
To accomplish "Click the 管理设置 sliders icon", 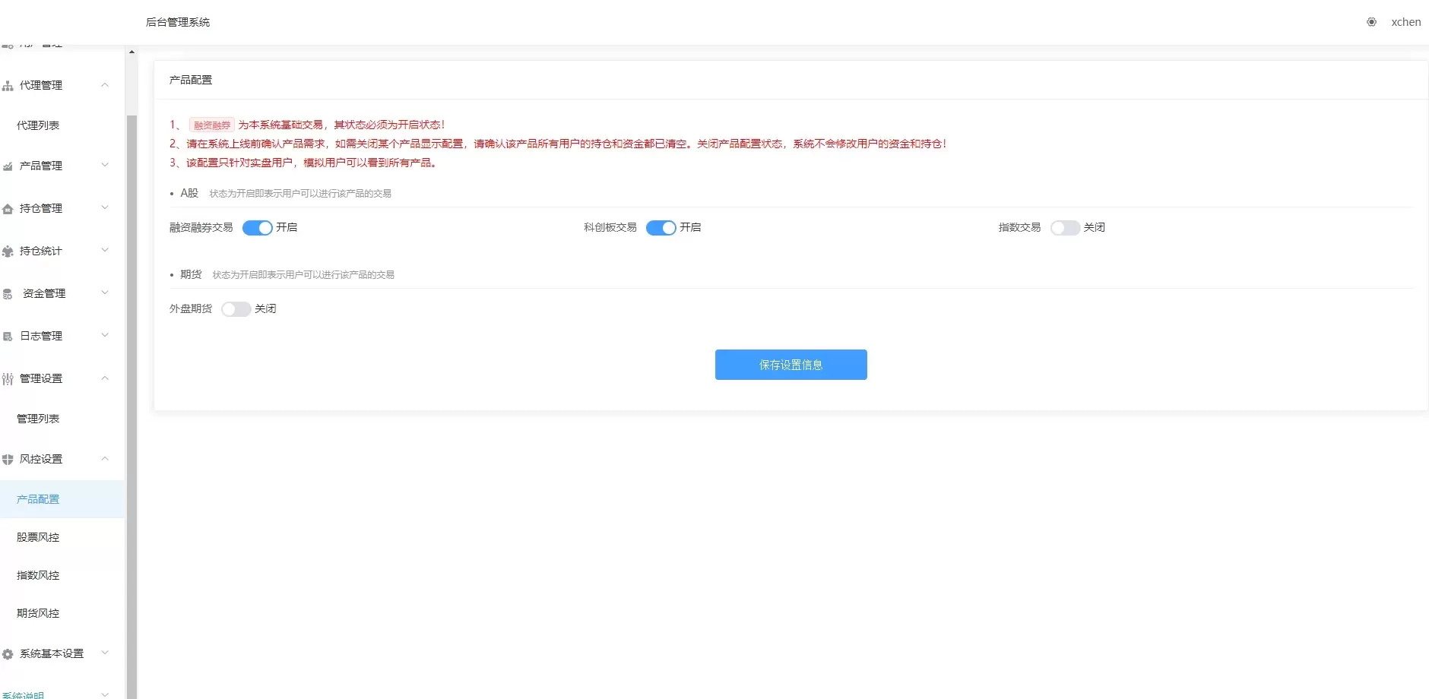I will click(x=8, y=379).
